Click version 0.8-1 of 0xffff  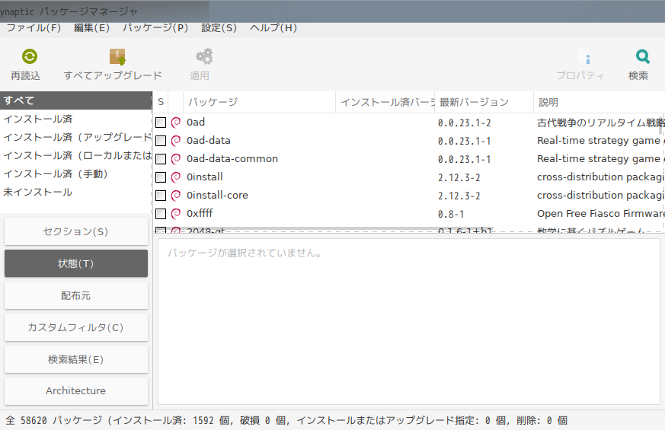tap(451, 215)
